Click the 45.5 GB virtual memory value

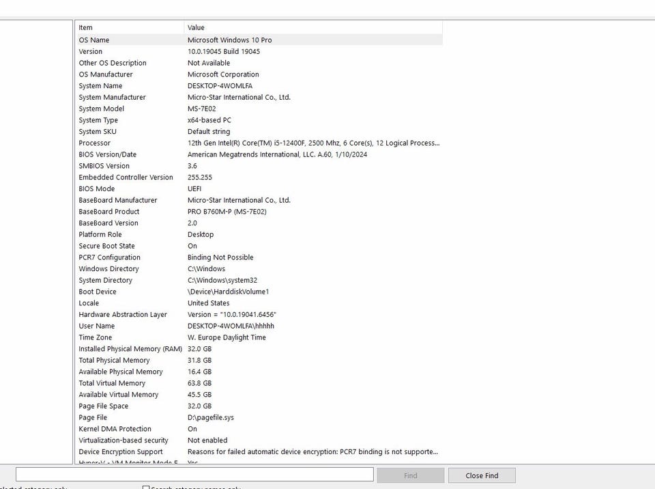200,395
